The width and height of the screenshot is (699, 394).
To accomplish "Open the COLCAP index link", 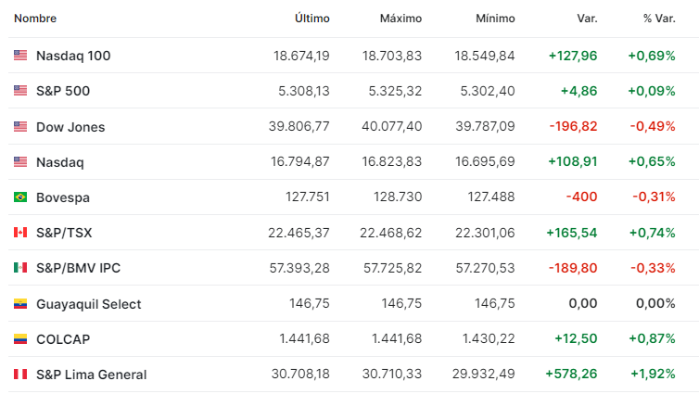I will pos(63,339).
